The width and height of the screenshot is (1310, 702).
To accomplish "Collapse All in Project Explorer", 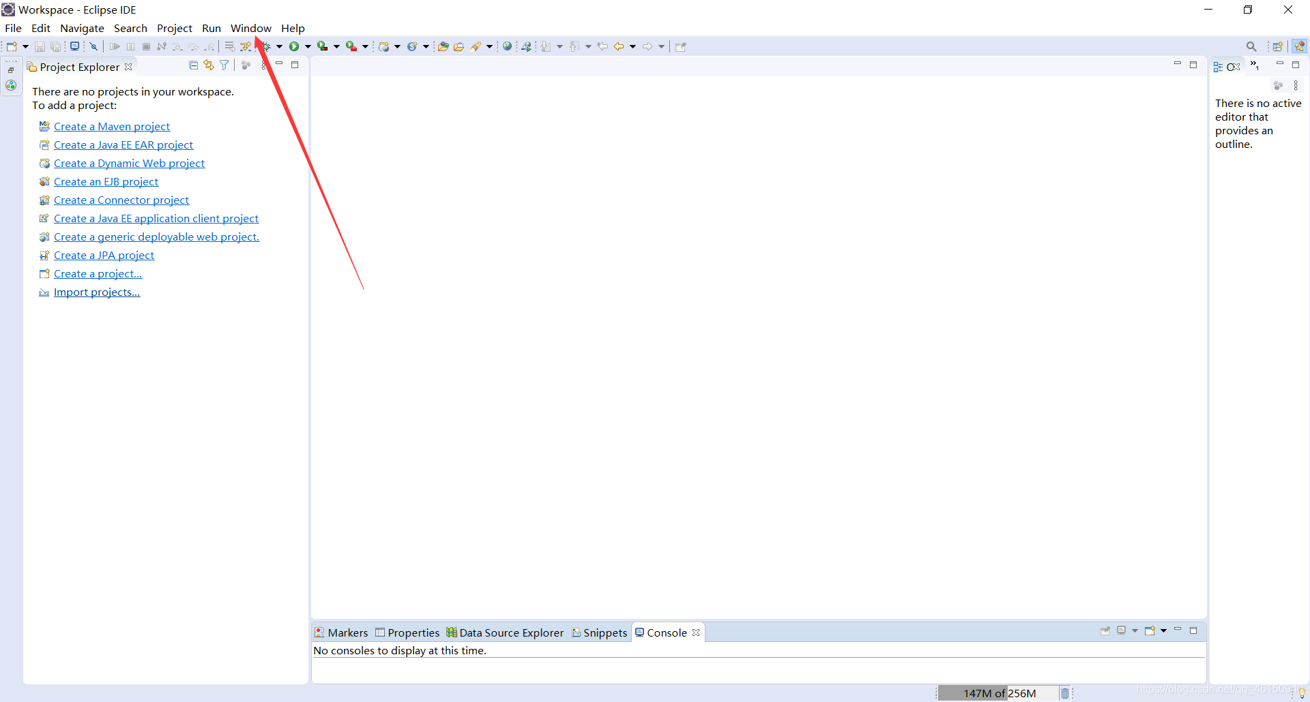I will tap(194, 65).
